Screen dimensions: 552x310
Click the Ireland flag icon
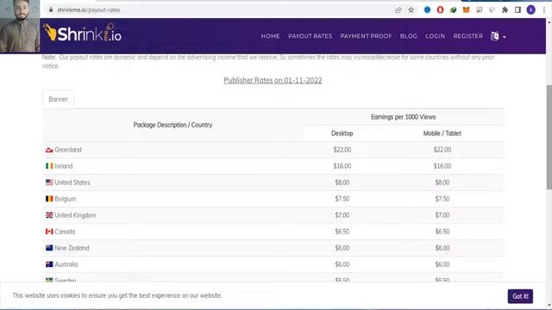coord(49,166)
